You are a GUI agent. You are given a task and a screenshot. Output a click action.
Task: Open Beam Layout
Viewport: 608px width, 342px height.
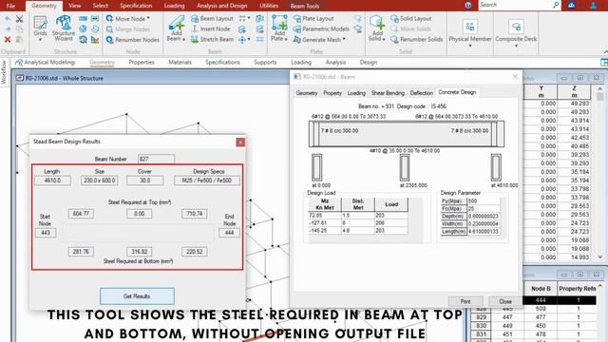tap(212, 19)
